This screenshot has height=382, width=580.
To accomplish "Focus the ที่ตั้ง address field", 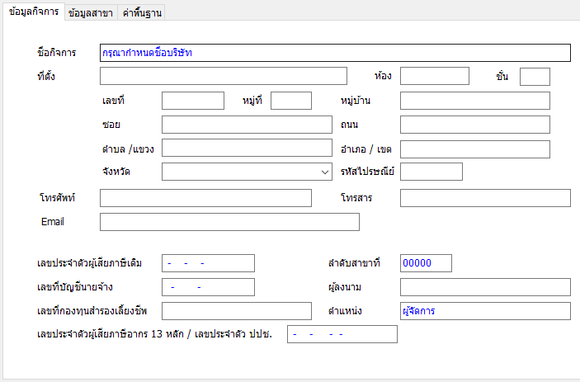I will [x=224, y=76].
